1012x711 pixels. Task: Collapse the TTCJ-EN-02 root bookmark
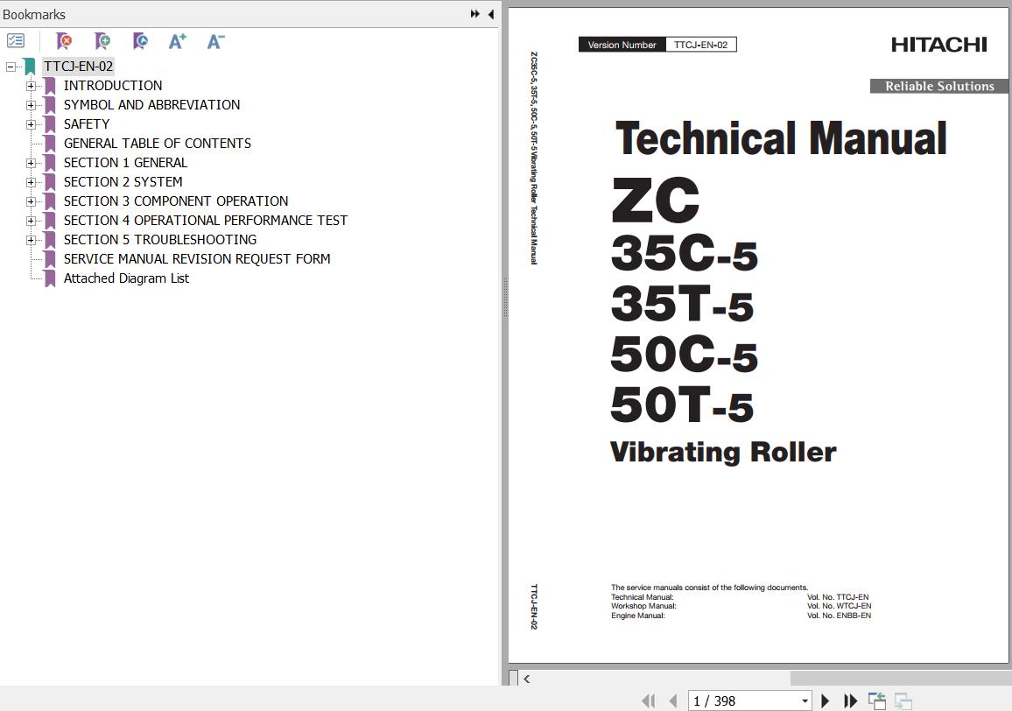[x=11, y=67]
